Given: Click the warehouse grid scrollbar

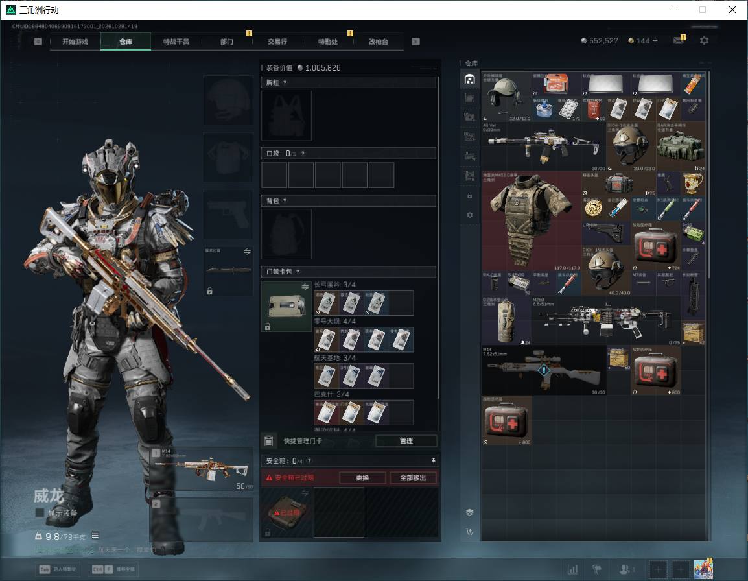Looking at the screenshot, I should [709, 174].
